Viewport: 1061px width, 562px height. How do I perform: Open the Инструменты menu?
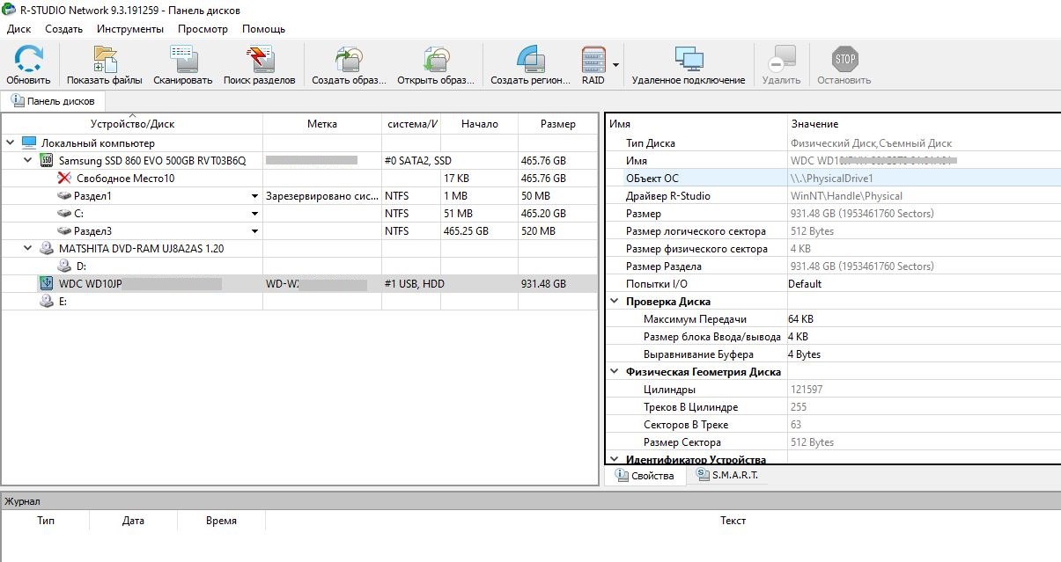(x=130, y=29)
